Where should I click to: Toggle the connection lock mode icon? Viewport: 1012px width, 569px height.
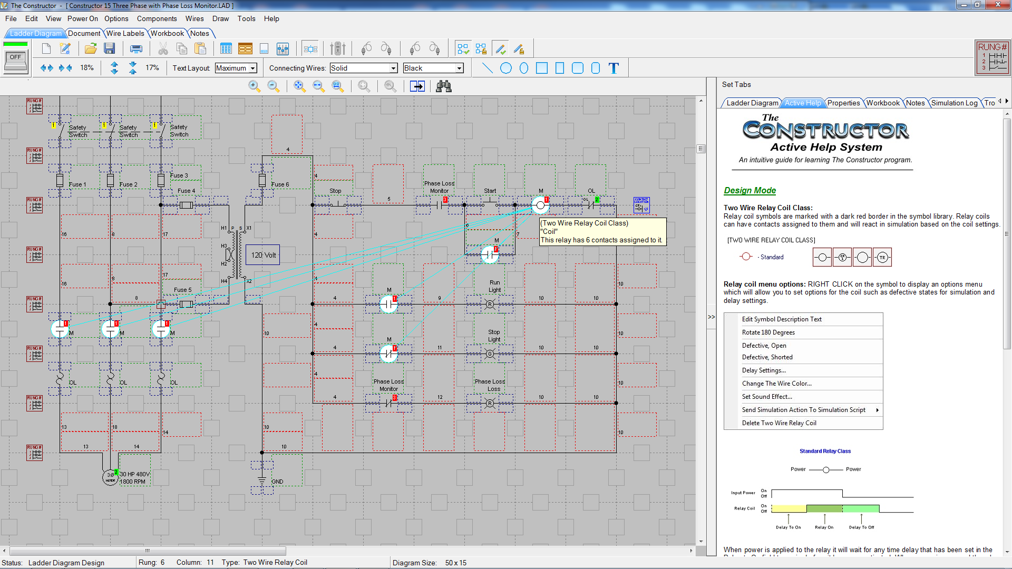pos(481,49)
